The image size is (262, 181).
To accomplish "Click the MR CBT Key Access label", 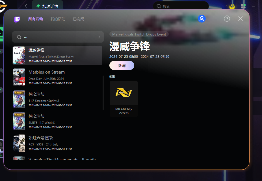I will 124,111.
